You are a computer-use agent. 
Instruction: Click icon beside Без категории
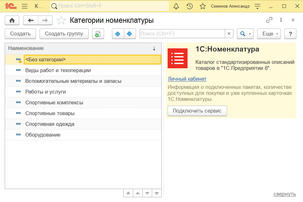(x=19, y=60)
